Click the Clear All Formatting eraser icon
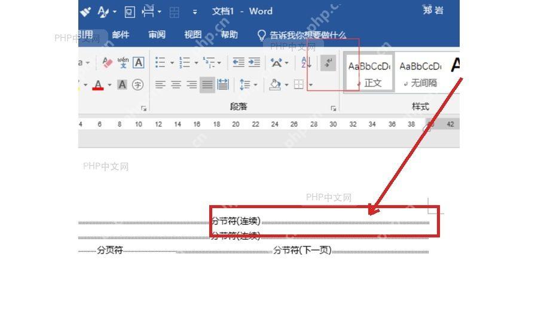The height and width of the screenshot is (311, 538). click(107, 62)
